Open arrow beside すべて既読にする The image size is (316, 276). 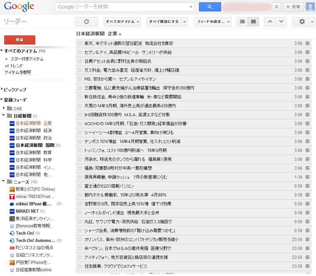(x=184, y=22)
